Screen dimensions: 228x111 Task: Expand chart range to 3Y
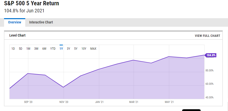point(68,49)
